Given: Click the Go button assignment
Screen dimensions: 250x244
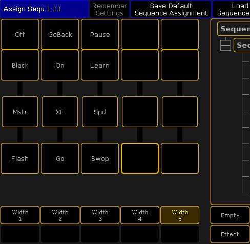Looking at the screenshot, I should click(x=60, y=158).
